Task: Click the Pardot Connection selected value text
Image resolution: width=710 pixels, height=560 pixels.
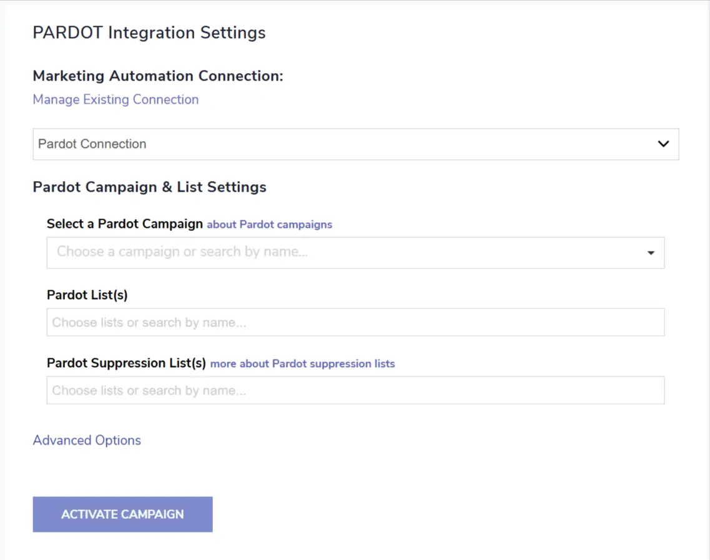Action: tap(92, 144)
